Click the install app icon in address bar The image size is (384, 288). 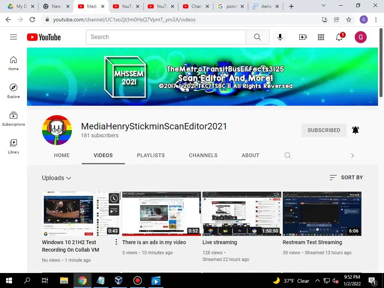coord(325,19)
